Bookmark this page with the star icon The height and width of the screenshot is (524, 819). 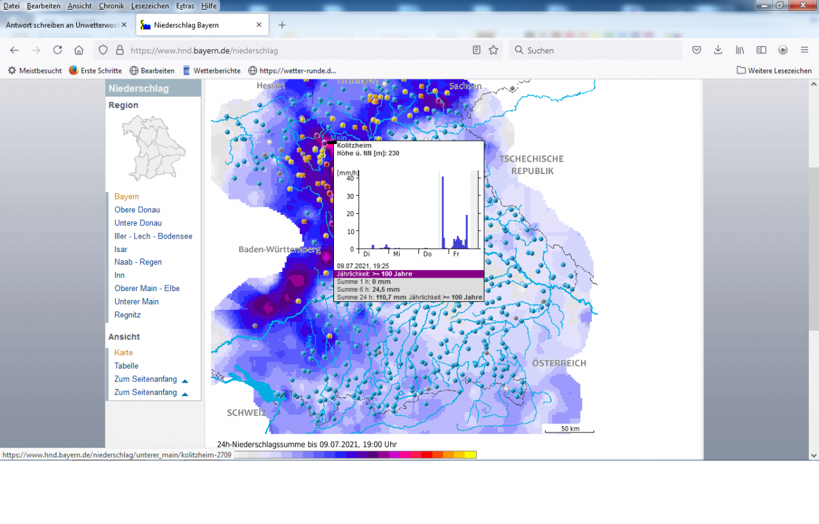493,50
